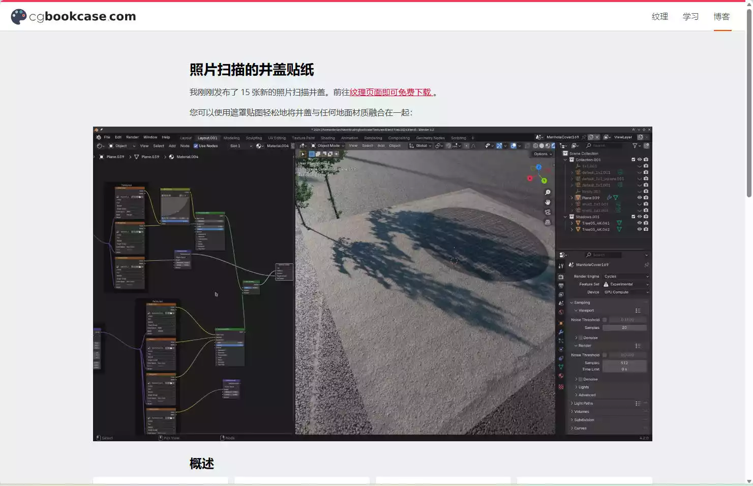Open the Device GPU Compute dropdown
Viewport: 753px width, 486px height.
coord(626,292)
